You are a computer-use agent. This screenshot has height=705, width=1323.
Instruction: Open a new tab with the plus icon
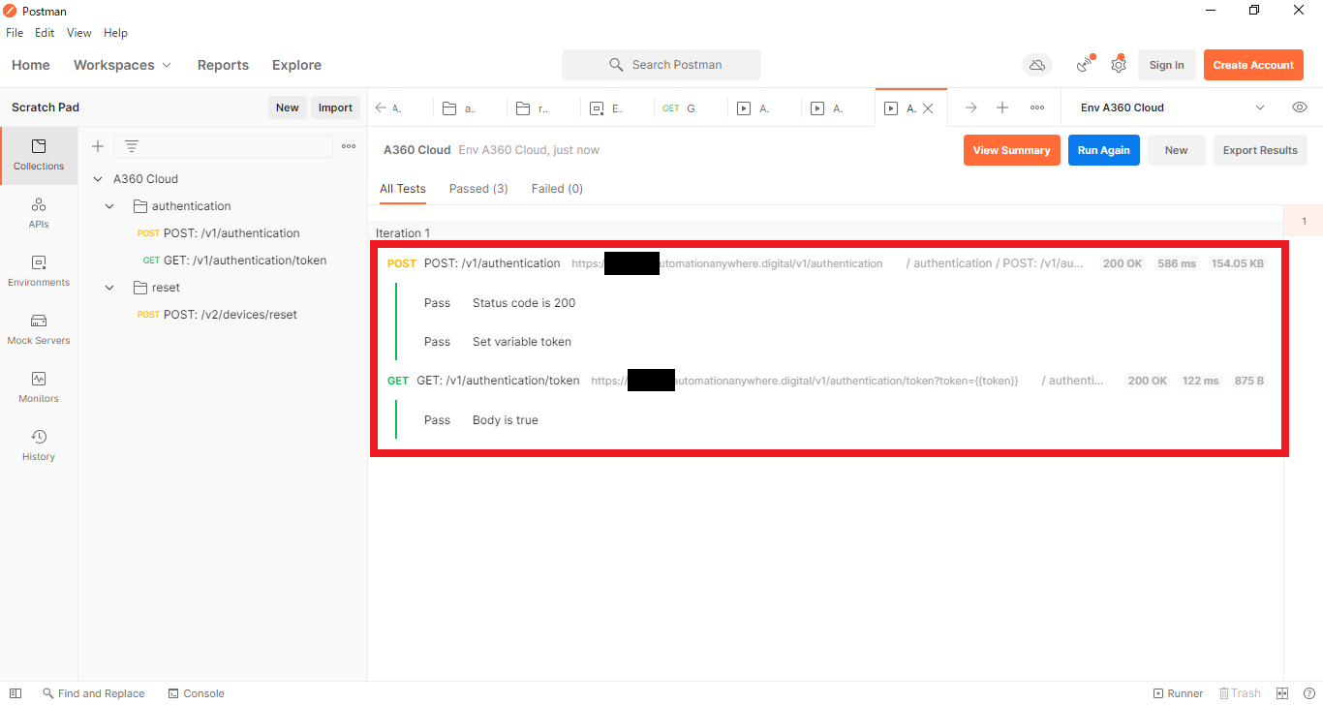coord(1002,107)
